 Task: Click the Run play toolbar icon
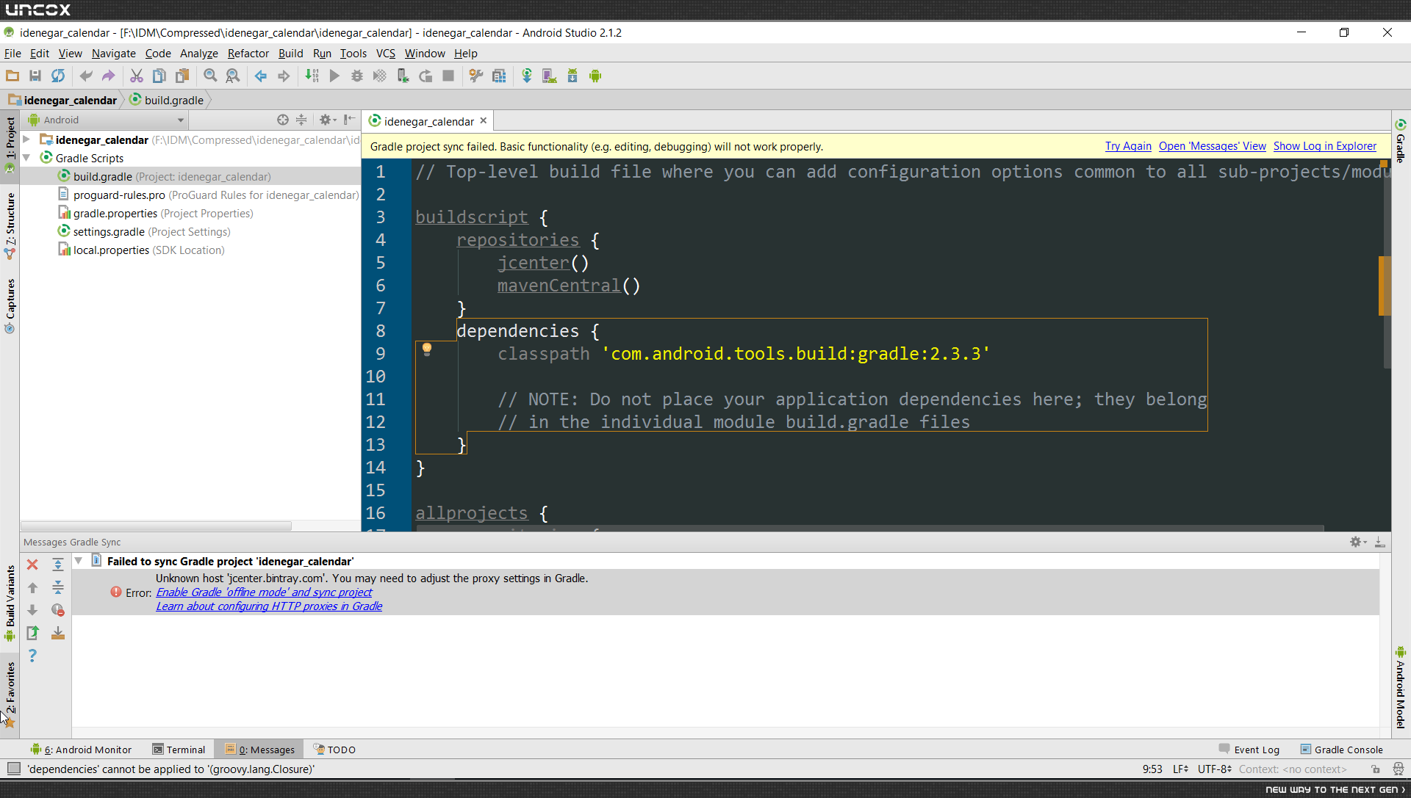coord(334,76)
